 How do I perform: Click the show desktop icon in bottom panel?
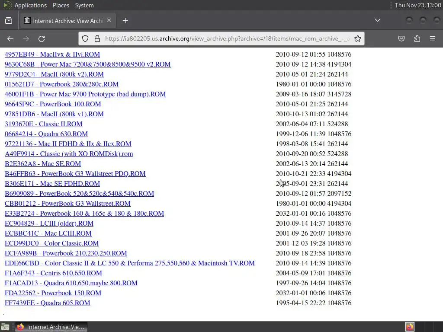(x=5, y=327)
